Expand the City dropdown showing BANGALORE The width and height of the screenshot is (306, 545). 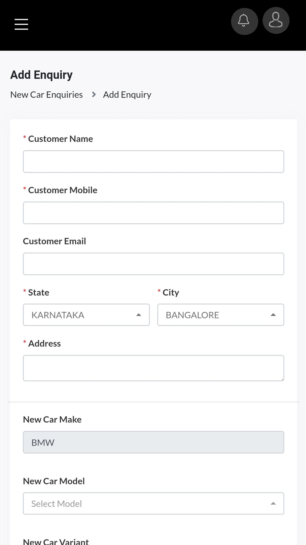coord(220,315)
